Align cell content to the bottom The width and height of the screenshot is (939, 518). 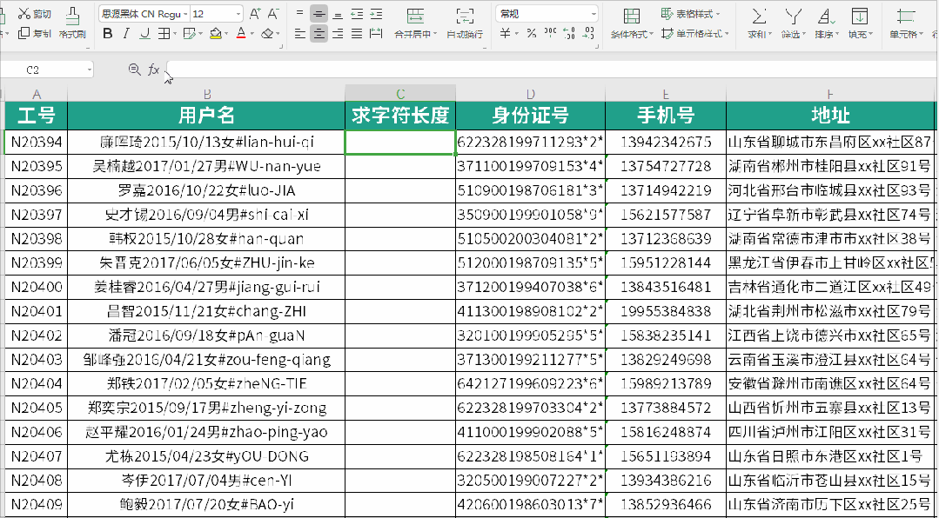click(338, 15)
